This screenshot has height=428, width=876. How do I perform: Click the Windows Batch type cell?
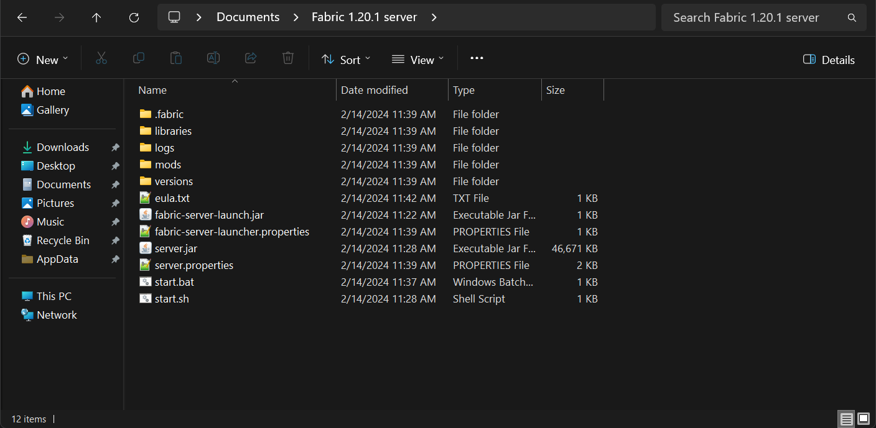point(493,282)
